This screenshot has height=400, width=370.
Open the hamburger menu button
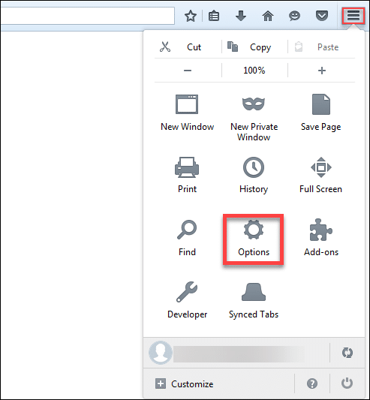coord(353,16)
